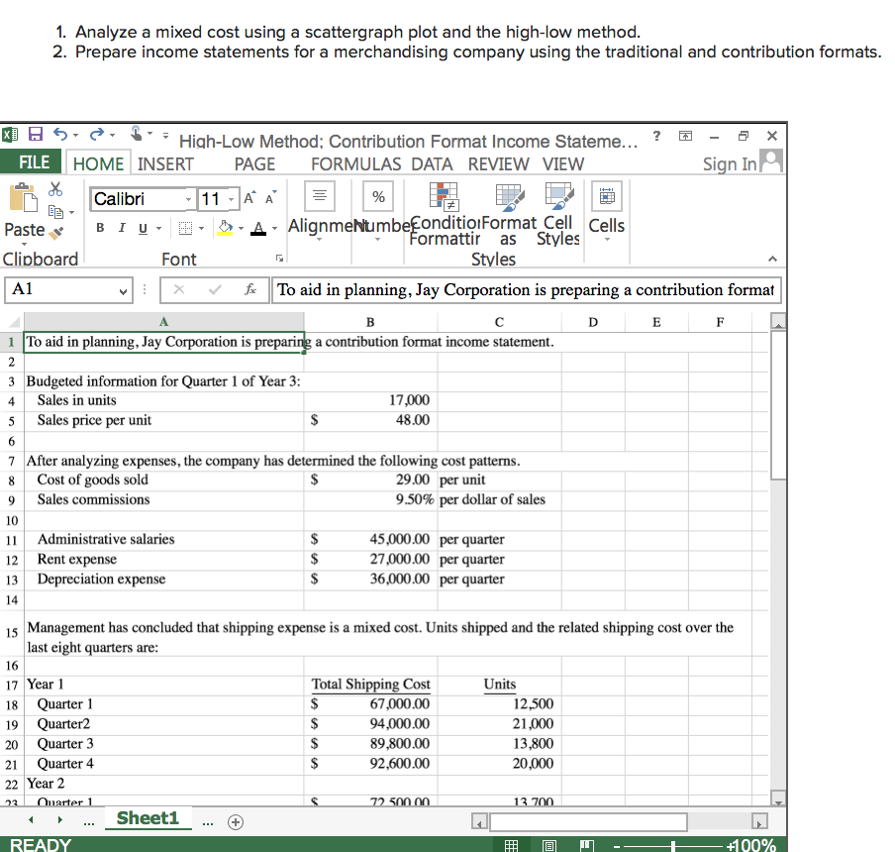Open the Alignment group button
The image size is (895, 852).
click(320, 197)
